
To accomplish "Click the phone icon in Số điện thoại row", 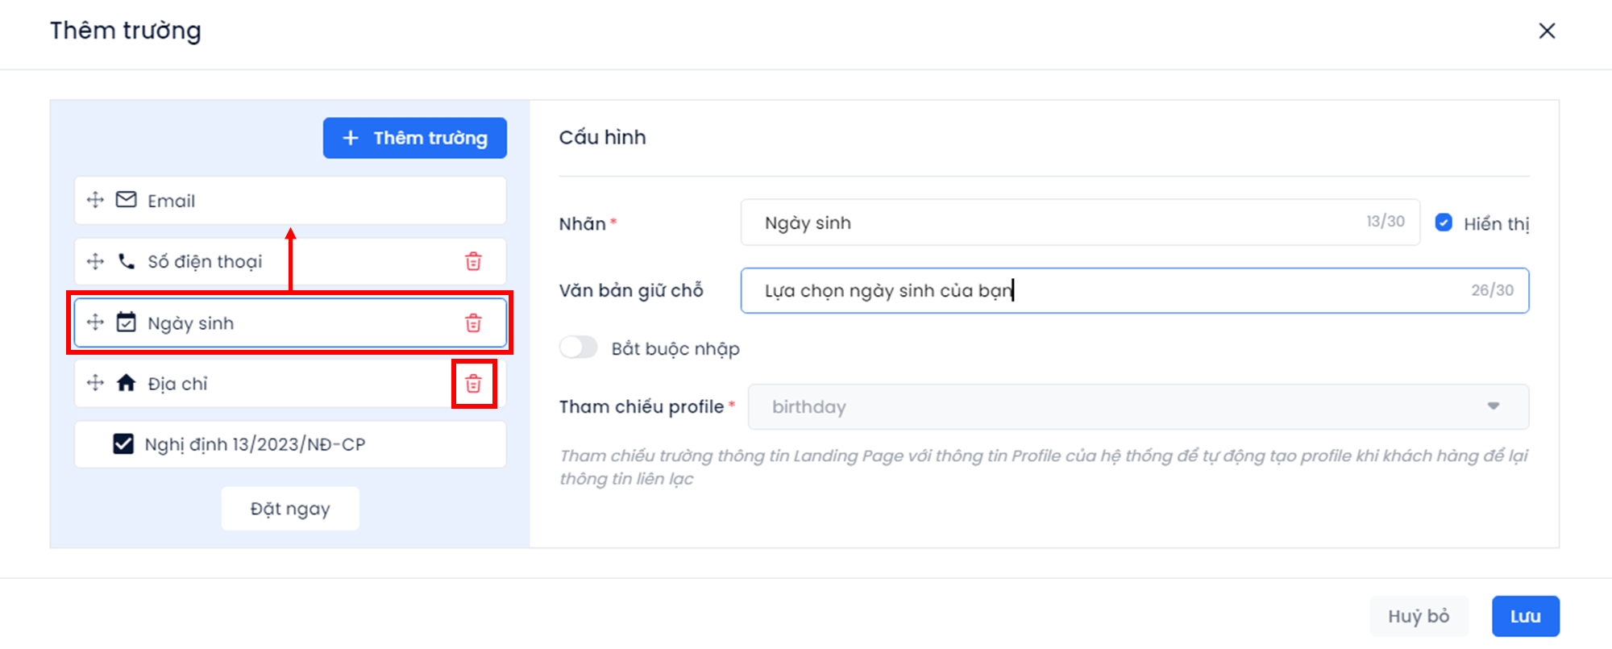I will pyautogui.click(x=127, y=261).
